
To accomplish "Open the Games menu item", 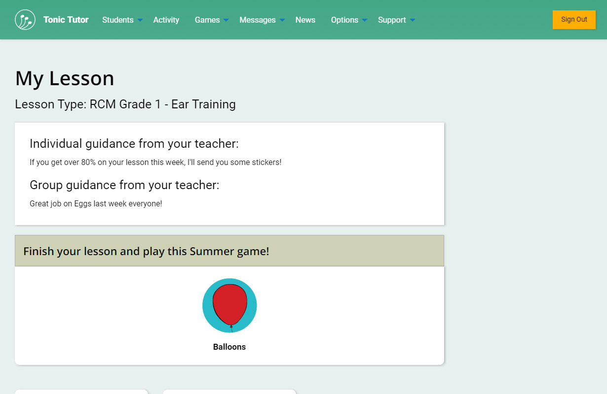I will coord(207,20).
